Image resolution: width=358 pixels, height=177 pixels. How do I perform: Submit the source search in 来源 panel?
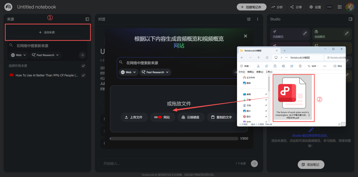click(x=82, y=55)
